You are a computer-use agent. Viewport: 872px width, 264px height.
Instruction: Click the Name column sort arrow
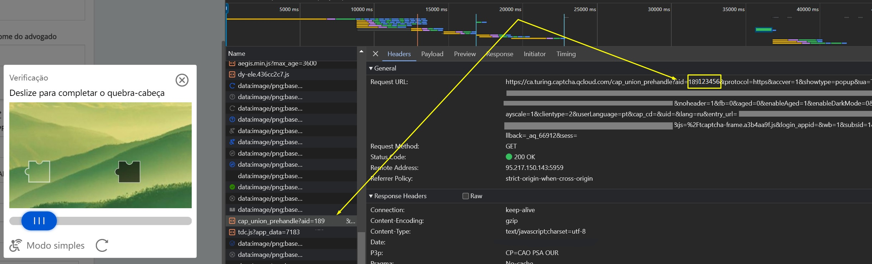(361, 52)
